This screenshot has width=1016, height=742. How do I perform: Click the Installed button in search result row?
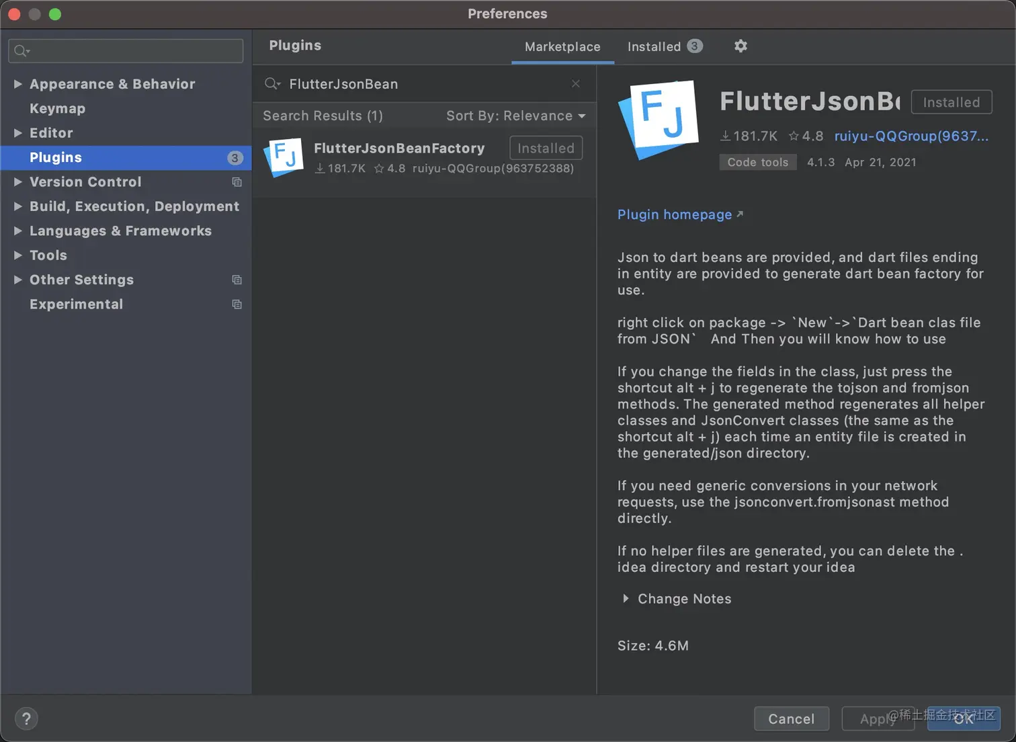(546, 148)
